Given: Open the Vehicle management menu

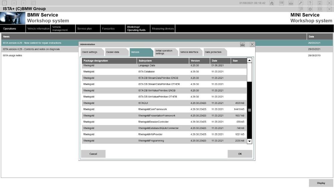Looking at the screenshot, I should click(63, 28).
